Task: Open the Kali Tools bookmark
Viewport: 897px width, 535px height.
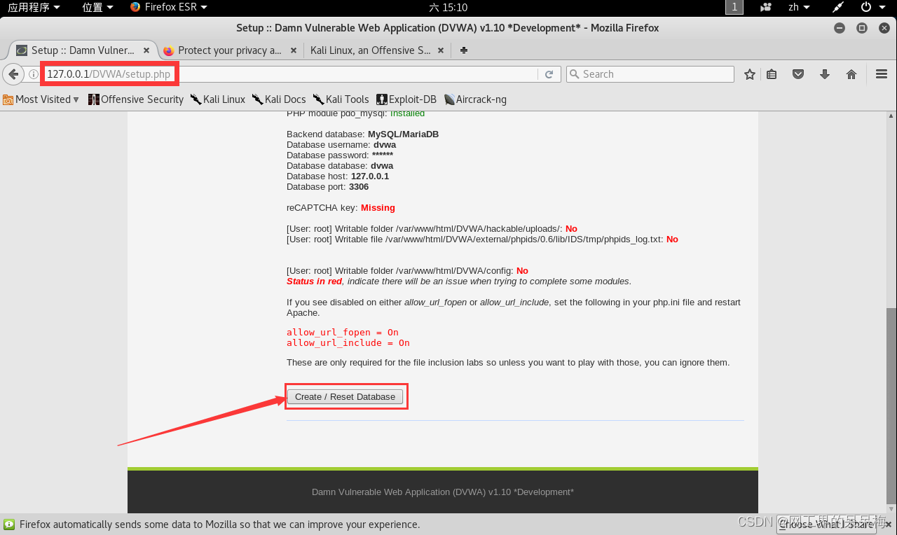Action: point(341,99)
